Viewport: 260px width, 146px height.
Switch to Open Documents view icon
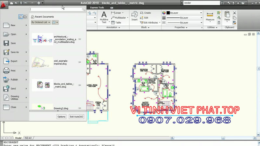pos(25,17)
